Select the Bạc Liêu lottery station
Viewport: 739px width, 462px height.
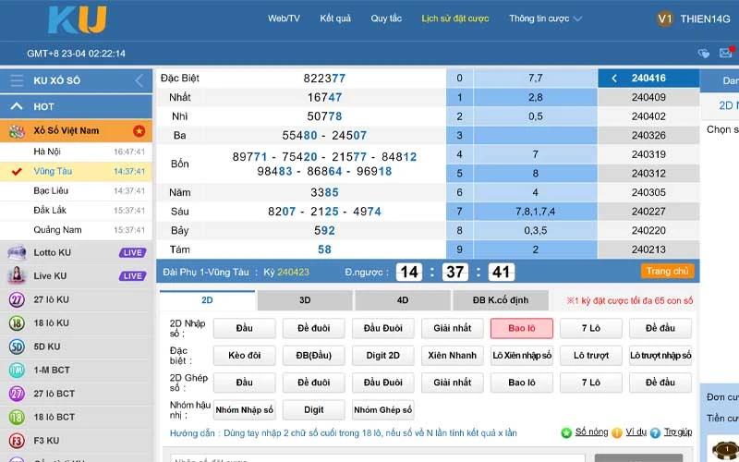pos(54,191)
